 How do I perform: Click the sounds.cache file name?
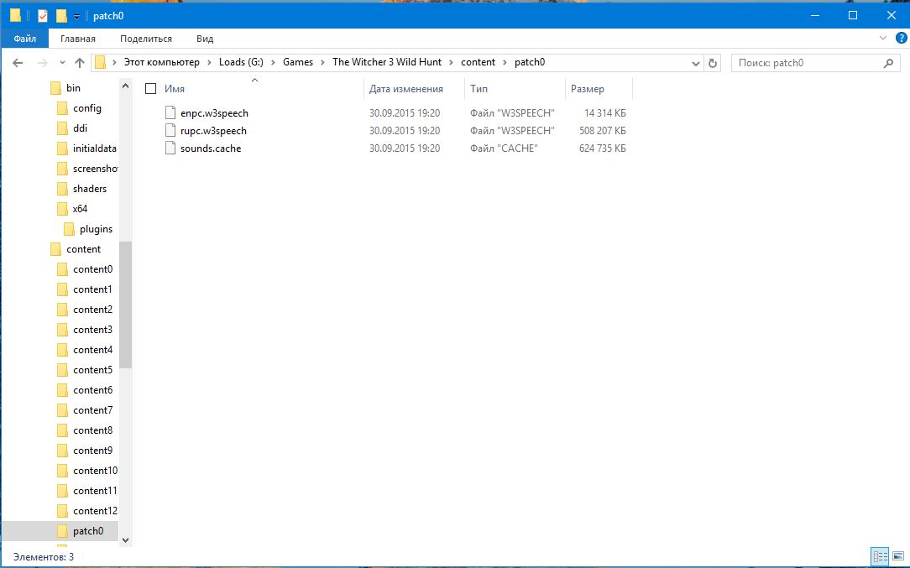pos(211,149)
